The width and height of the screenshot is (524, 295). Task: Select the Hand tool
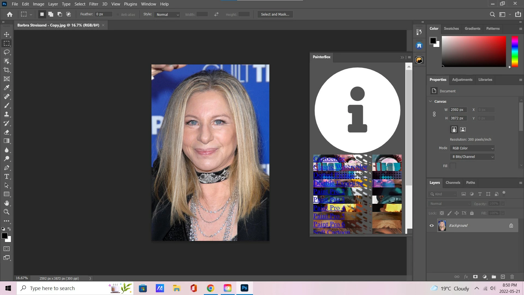pos(7,203)
